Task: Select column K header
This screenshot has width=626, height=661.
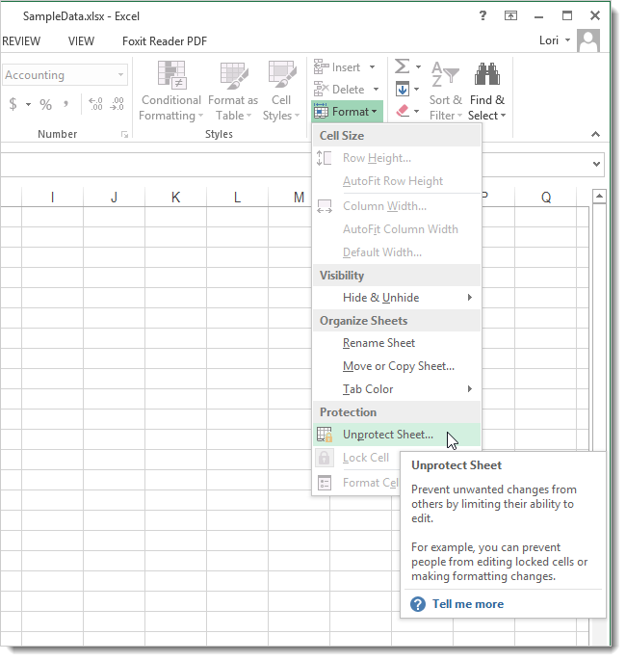Action: [x=175, y=197]
